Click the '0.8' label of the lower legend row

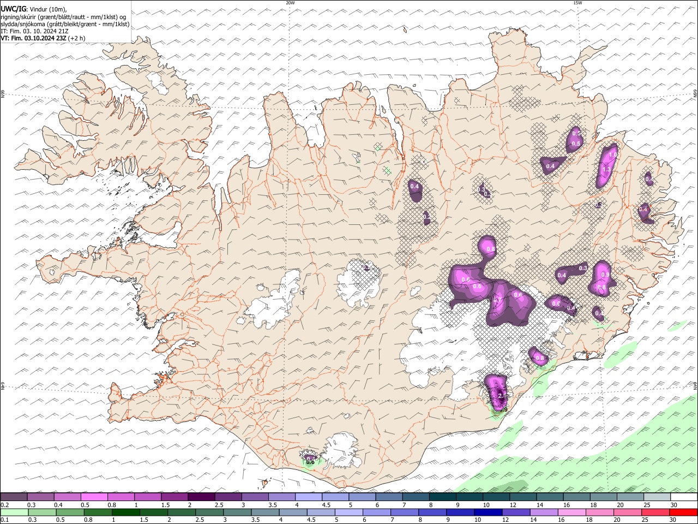pos(88,520)
